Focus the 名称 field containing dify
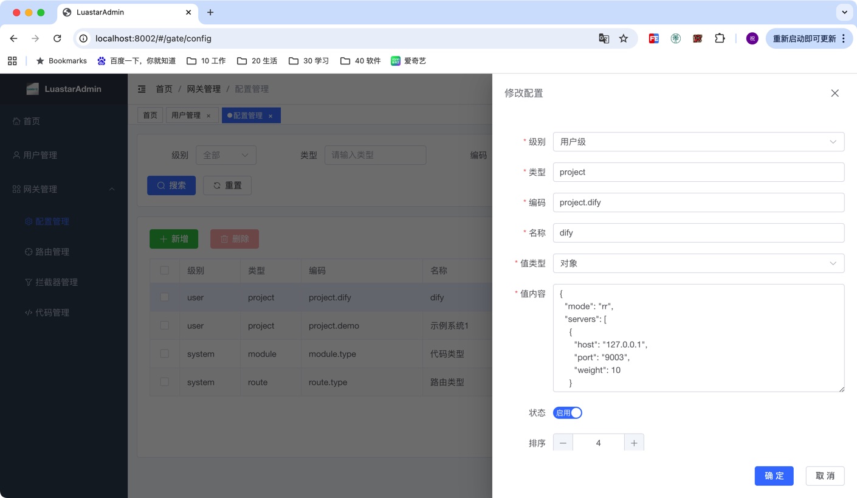The height and width of the screenshot is (498, 857). (x=698, y=233)
